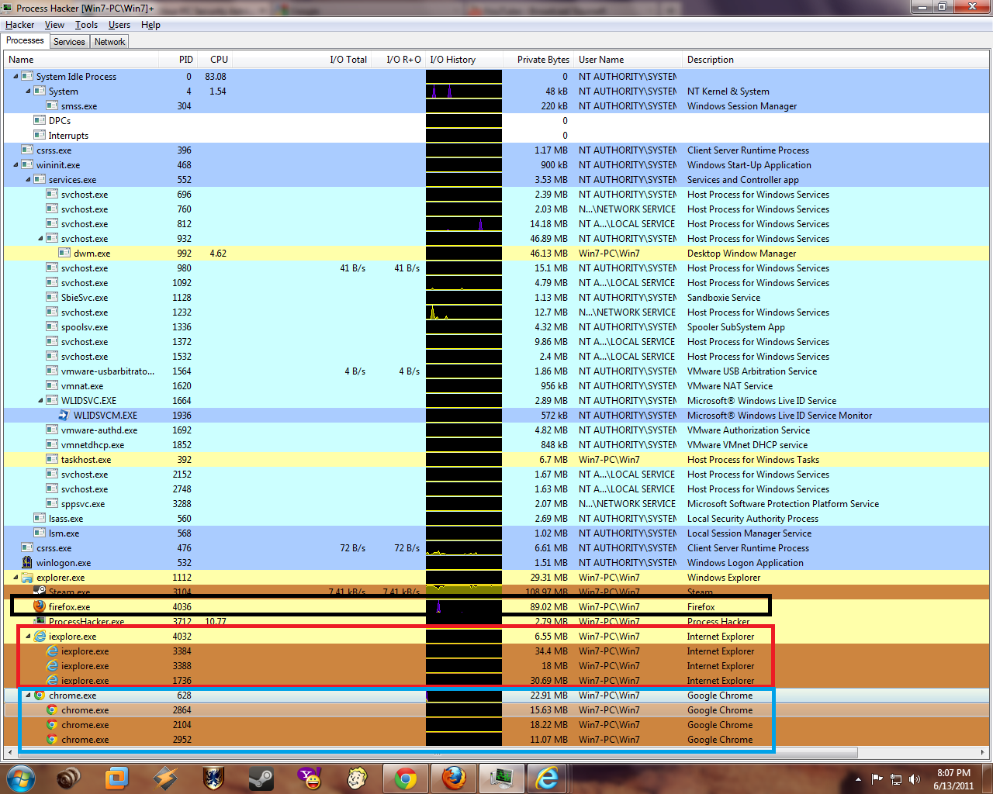Launch the Fallout Vault Boy taskbar icon

click(358, 778)
